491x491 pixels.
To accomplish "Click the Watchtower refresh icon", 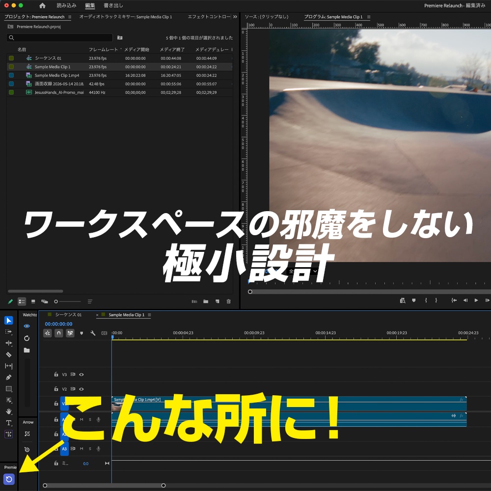I will click(27, 338).
